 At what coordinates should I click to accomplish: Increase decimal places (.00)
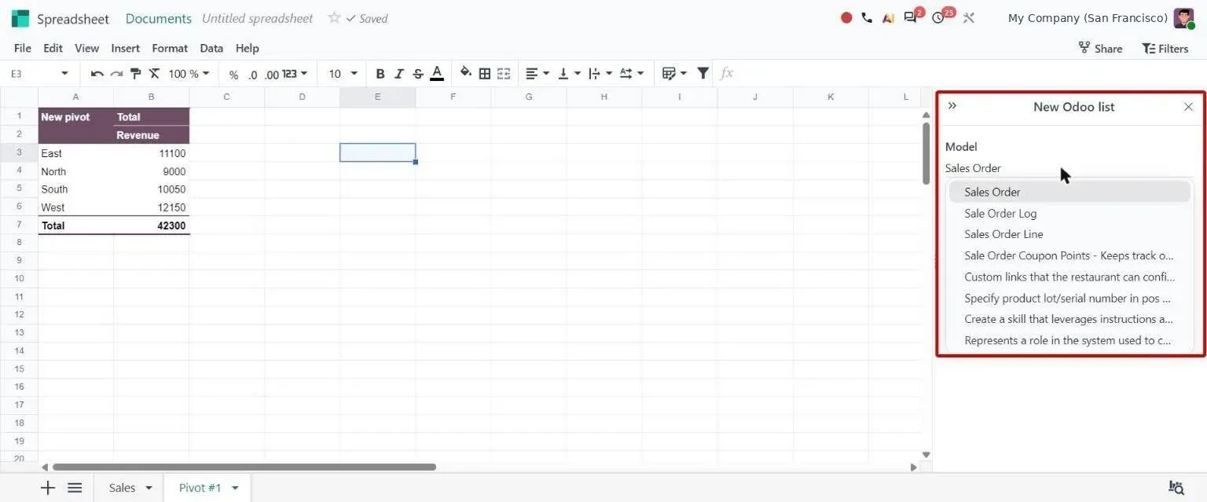pos(272,75)
